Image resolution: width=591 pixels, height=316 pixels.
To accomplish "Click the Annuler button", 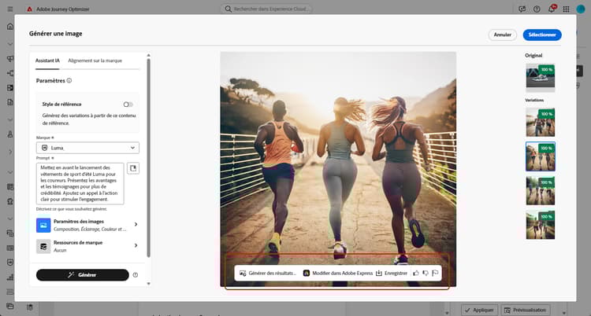I will 503,35.
